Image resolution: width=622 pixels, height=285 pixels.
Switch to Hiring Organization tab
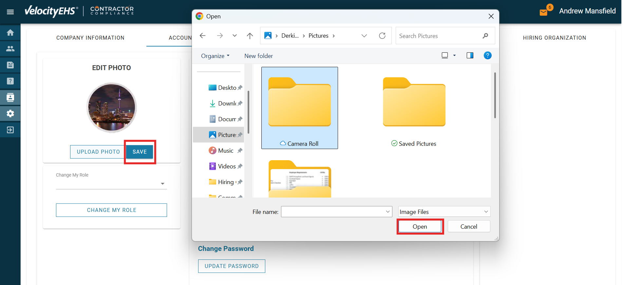554,38
